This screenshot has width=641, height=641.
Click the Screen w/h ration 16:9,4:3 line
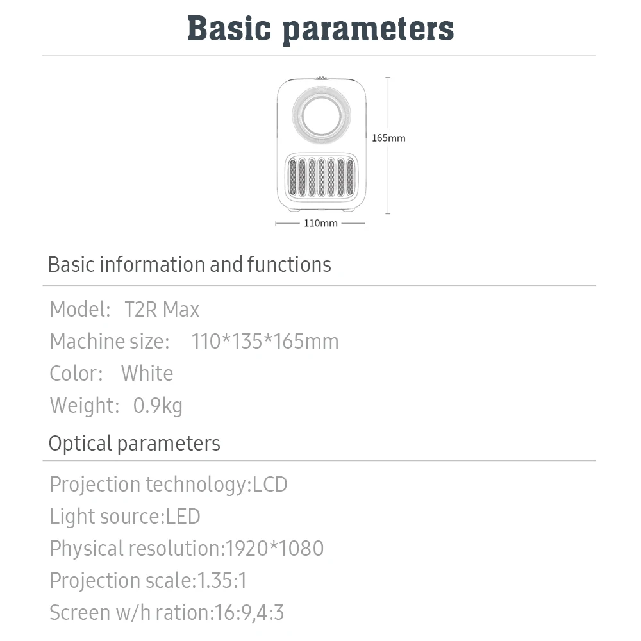167,613
